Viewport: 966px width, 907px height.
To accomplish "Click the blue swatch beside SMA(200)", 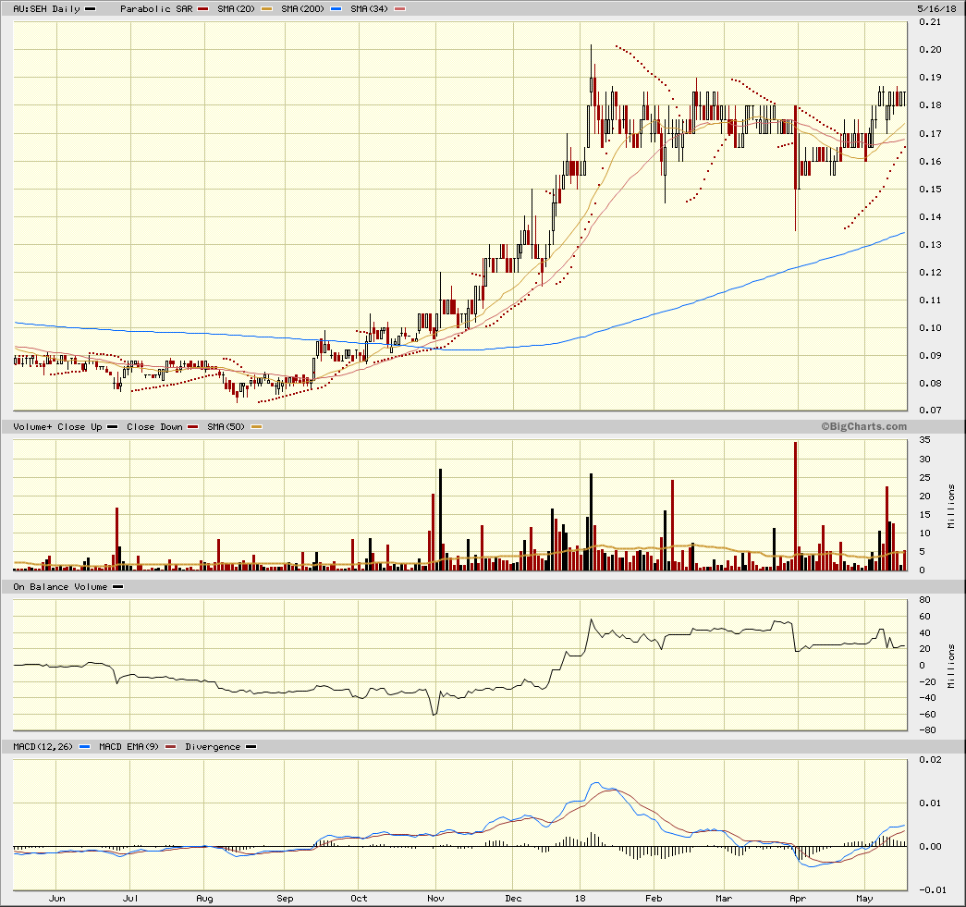I will [336, 9].
